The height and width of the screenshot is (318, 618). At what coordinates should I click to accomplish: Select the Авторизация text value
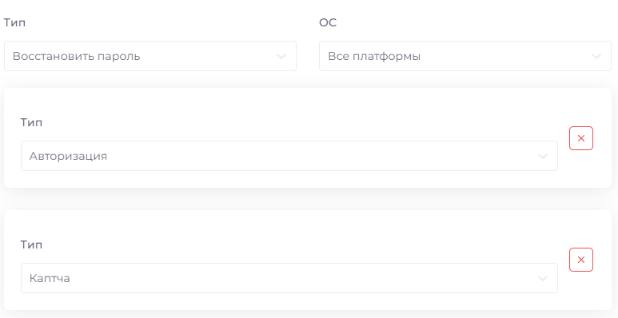coord(68,157)
